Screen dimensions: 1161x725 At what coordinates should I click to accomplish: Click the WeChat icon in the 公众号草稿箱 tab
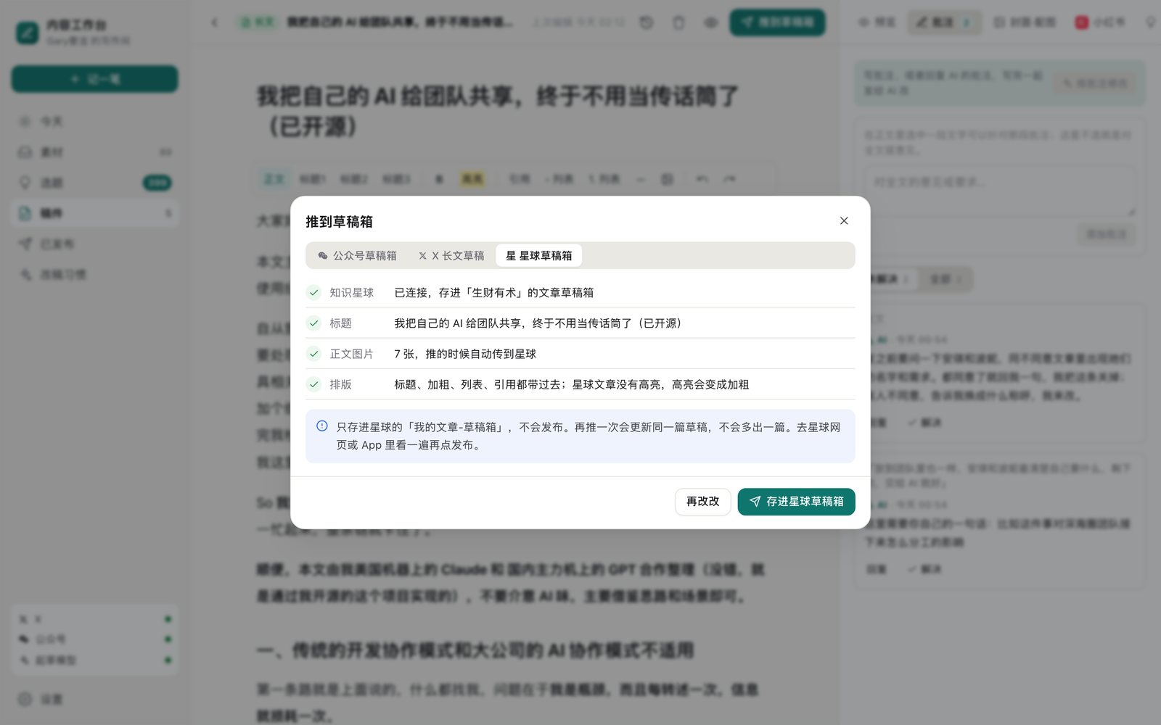tap(323, 256)
